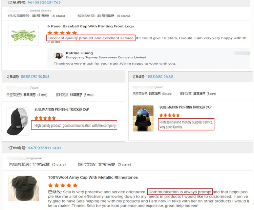Click the left Sublimation Printing Trucker Cap title
Screen dimensions: 254x210
(62, 110)
